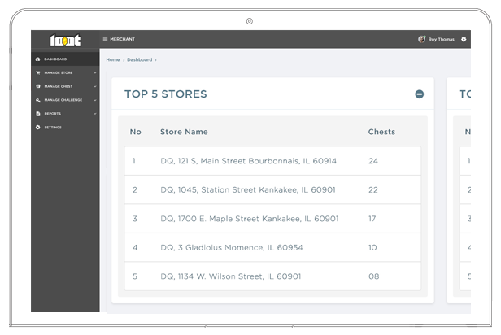Open Roy Thomas user avatar
Viewport: 501px width, 335px height.
422,39
